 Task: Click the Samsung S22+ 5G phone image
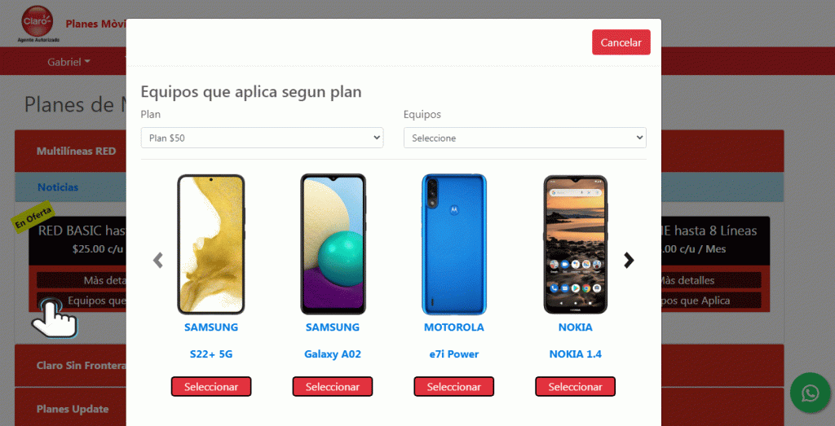coord(211,244)
